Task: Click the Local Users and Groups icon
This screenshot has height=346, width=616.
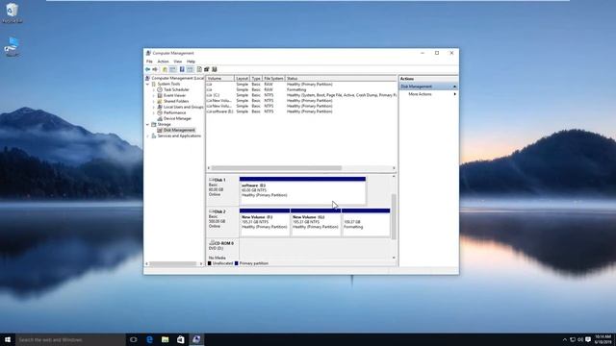Action: [160, 107]
